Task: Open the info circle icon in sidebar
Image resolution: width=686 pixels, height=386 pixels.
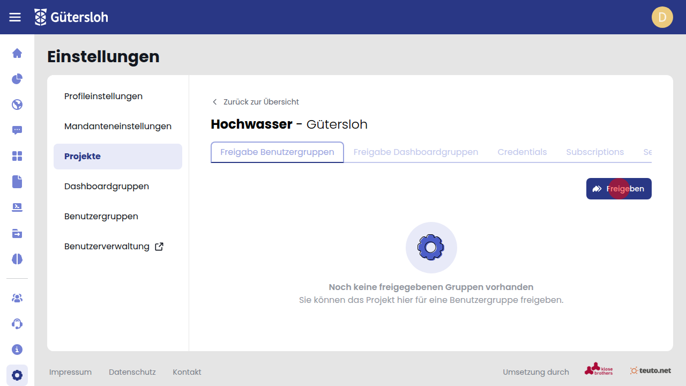Action: (17, 350)
